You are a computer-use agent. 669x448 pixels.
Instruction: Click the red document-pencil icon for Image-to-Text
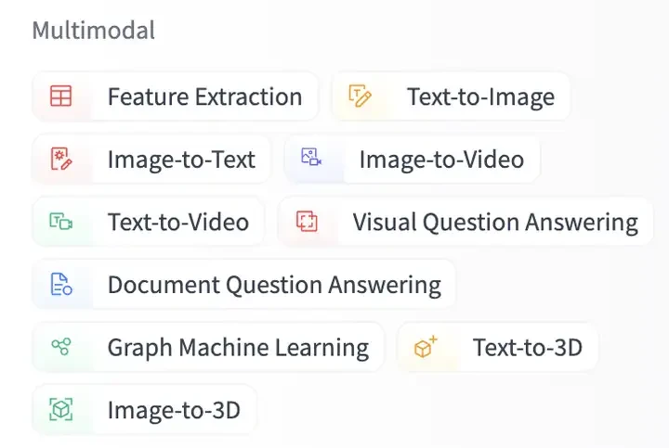point(61,159)
